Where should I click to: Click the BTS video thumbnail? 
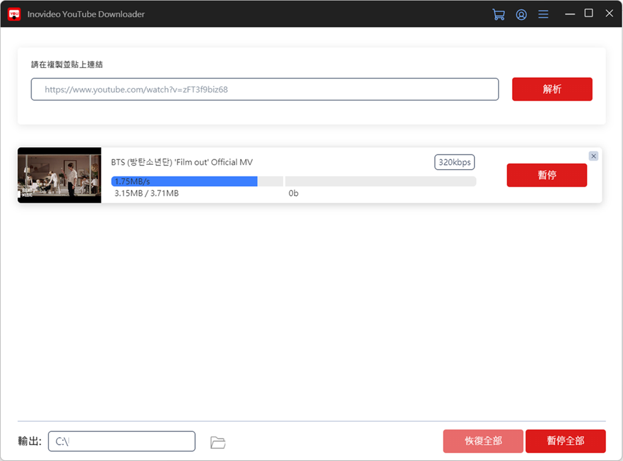click(x=59, y=175)
